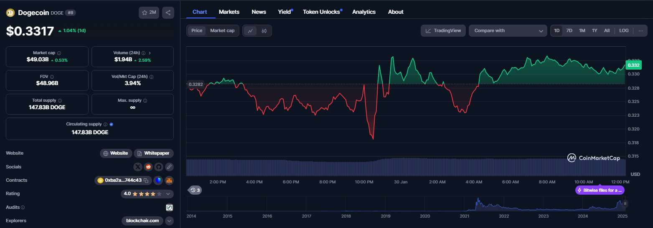
Task: Copy the contract address 0xba2a...744c43
Action: tap(146, 180)
